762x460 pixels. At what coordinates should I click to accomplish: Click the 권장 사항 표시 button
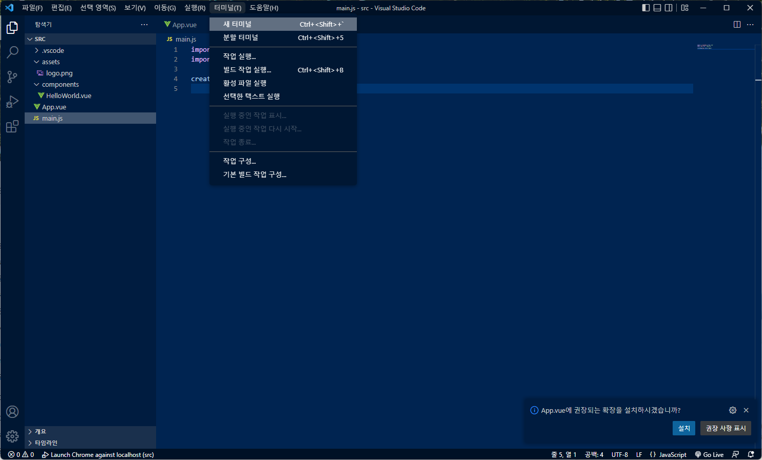pos(726,428)
